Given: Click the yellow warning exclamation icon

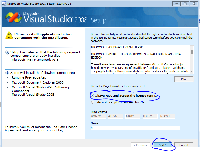Looking at the screenshot, I should click(9, 35).
